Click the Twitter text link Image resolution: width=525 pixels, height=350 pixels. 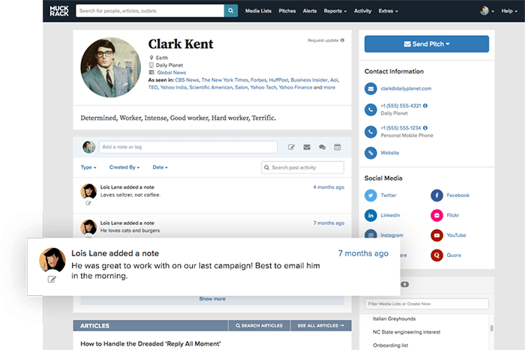(x=388, y=196)
